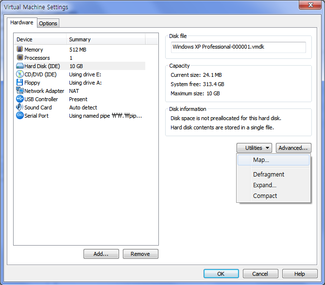Click the 10 GB hard disk summary
Screen dimensions: 325x285
coord(76,66)
